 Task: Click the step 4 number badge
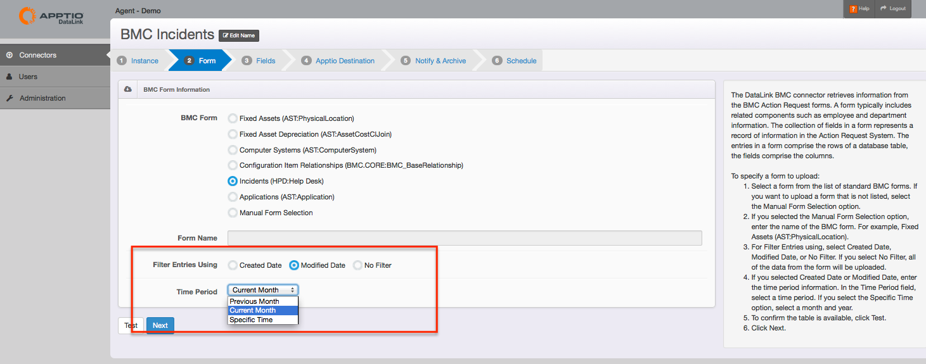coord(306,61)
